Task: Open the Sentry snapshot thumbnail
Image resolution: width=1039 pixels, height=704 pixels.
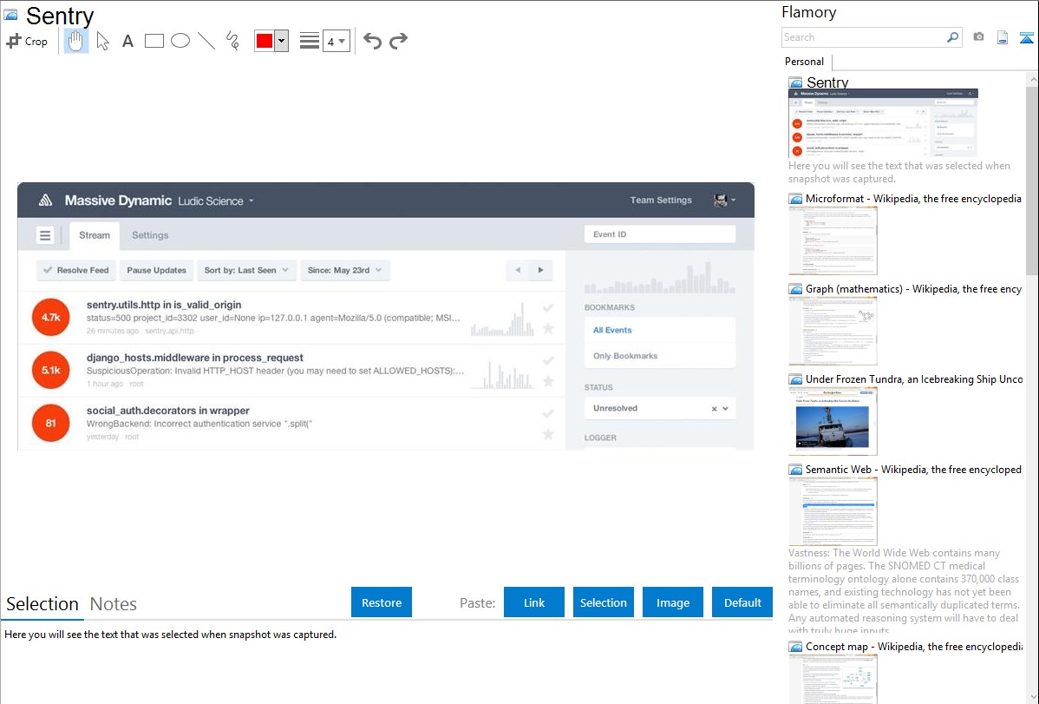Action: click(883, 122)
